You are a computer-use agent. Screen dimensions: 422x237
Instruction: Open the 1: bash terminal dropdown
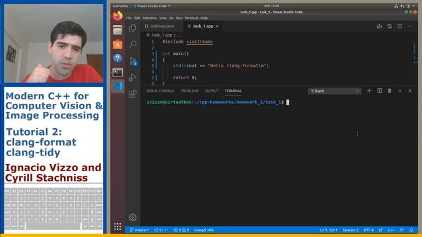click(x=334, y=91)
